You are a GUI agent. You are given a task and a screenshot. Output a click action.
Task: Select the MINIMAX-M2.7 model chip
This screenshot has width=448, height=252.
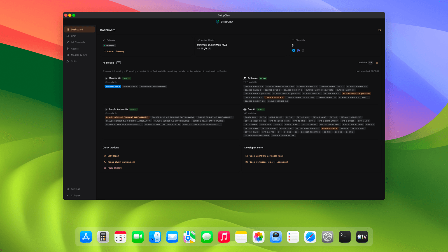click(130, 86)
